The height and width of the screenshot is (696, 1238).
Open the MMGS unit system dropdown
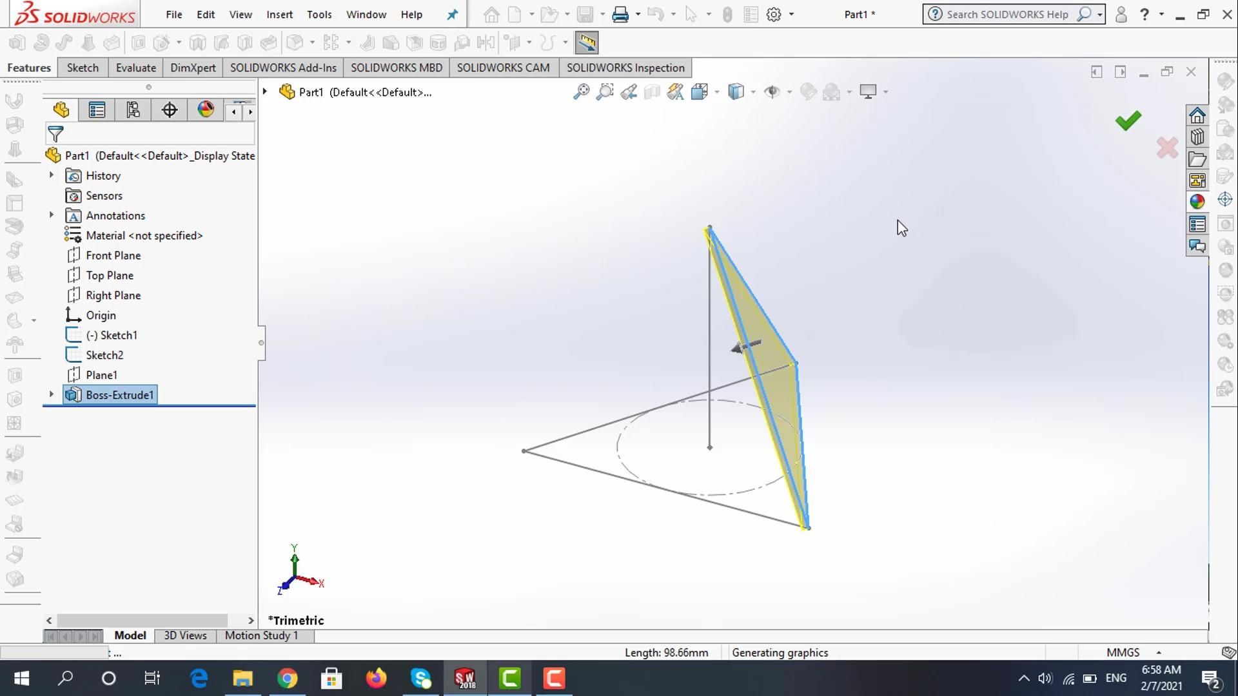pyautogui.click(x=1159, y=652)
